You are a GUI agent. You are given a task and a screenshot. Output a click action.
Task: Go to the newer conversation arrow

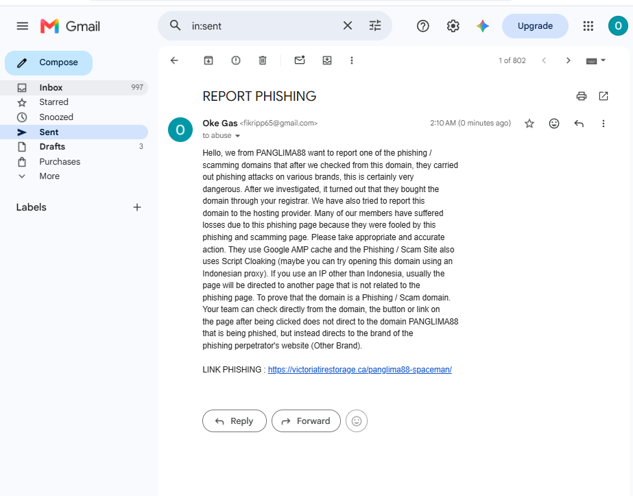tap(544, 60)
